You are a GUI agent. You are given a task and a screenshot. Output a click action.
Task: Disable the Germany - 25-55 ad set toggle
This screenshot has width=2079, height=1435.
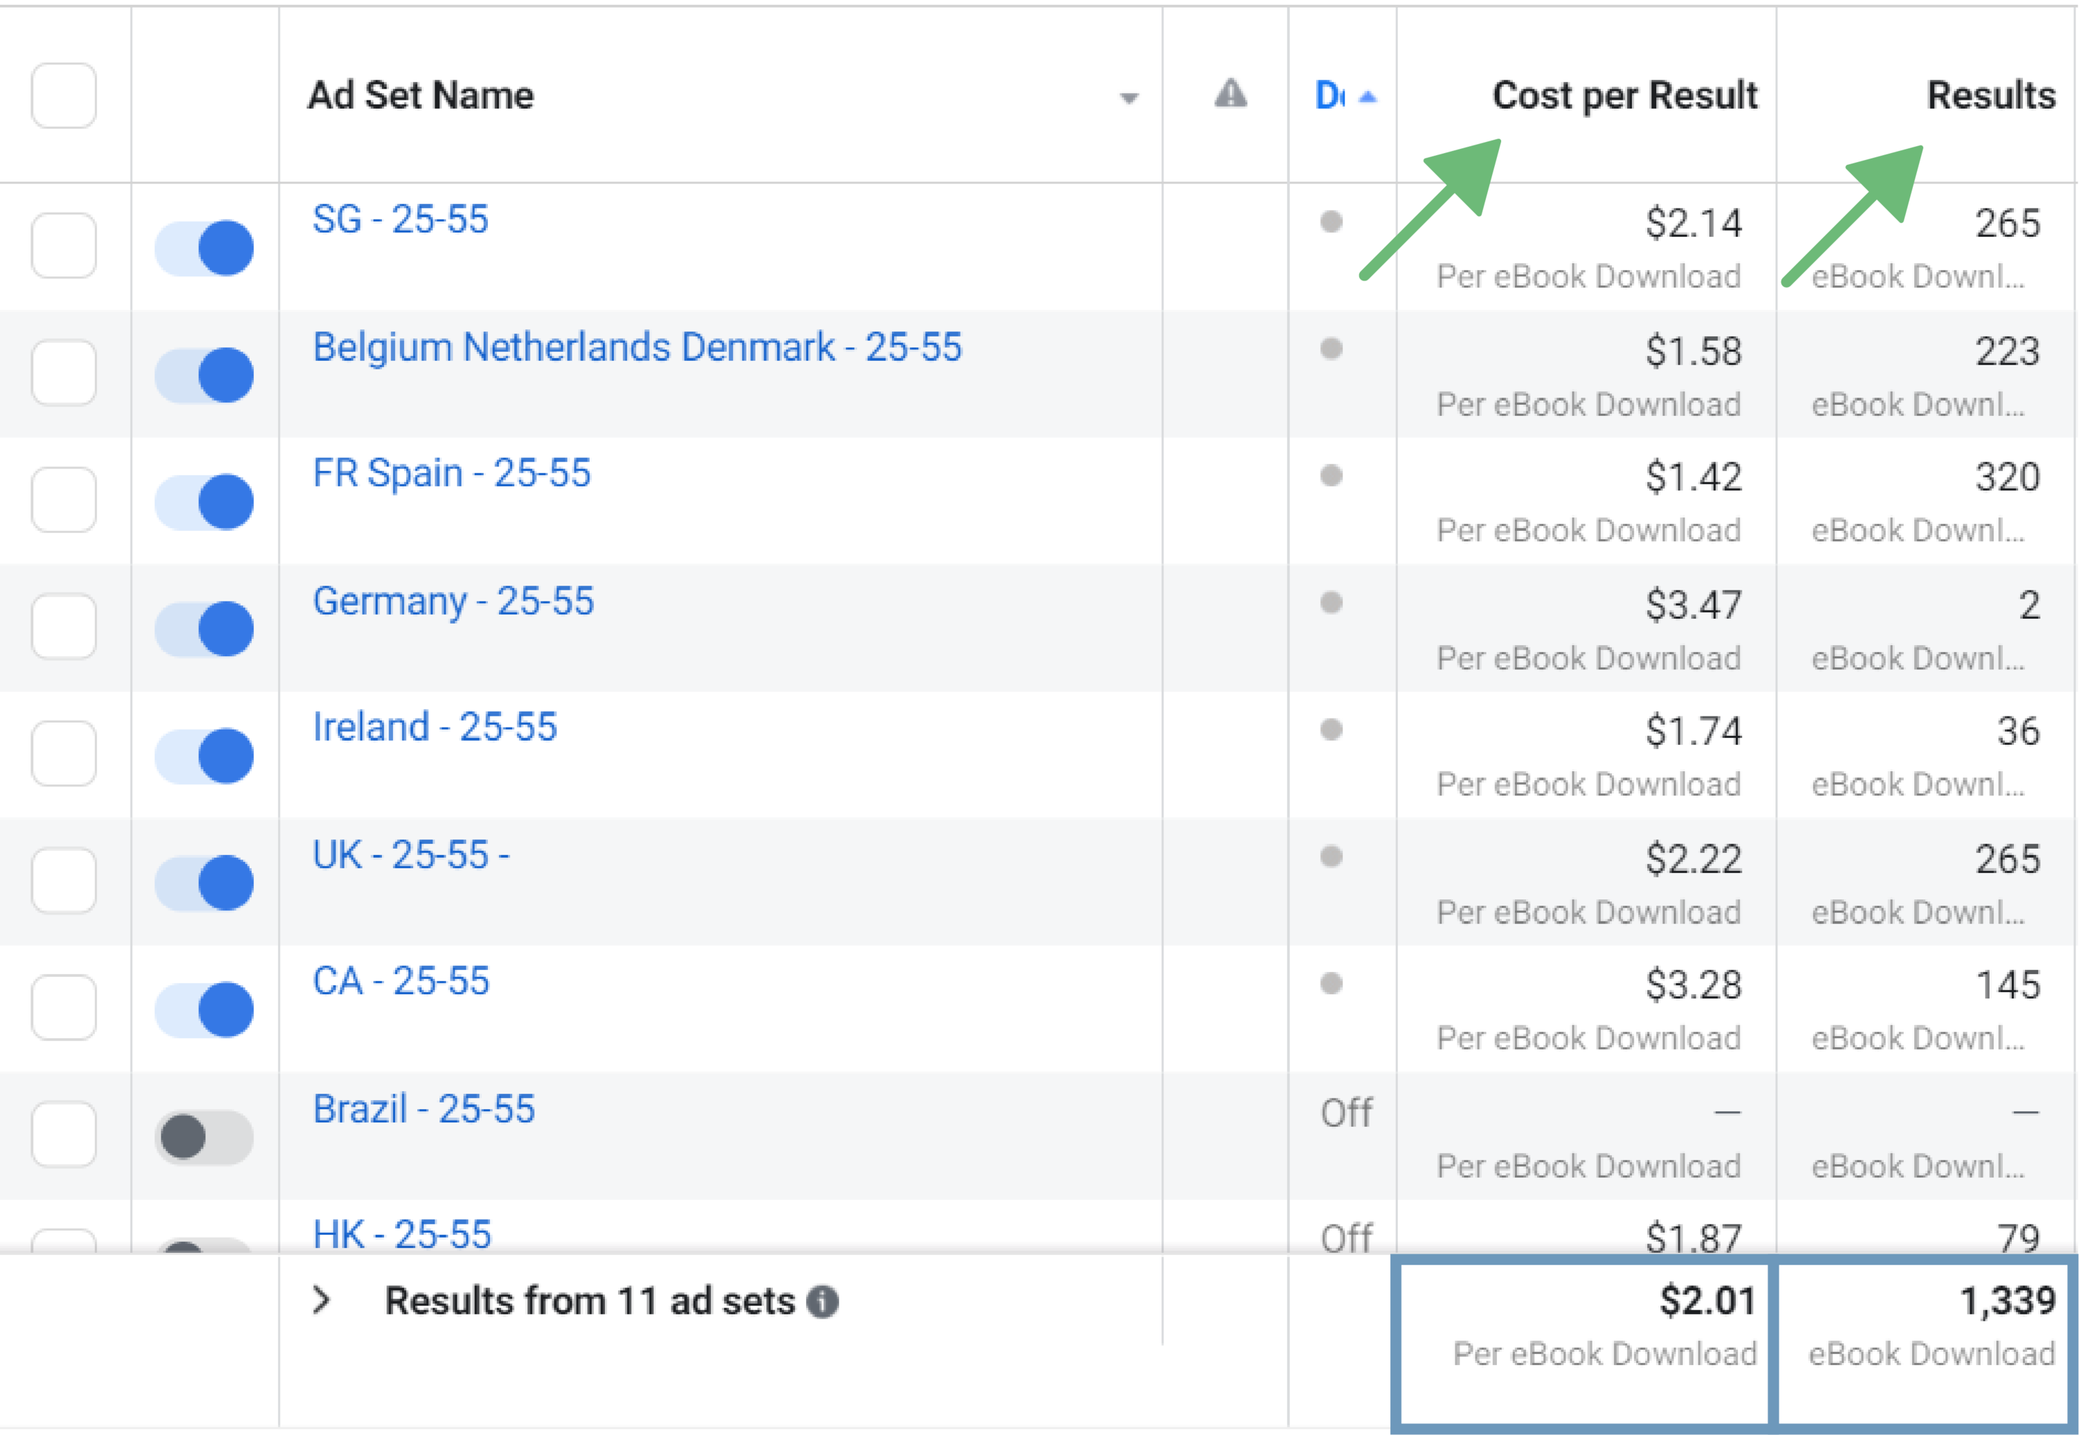[204, 628]
